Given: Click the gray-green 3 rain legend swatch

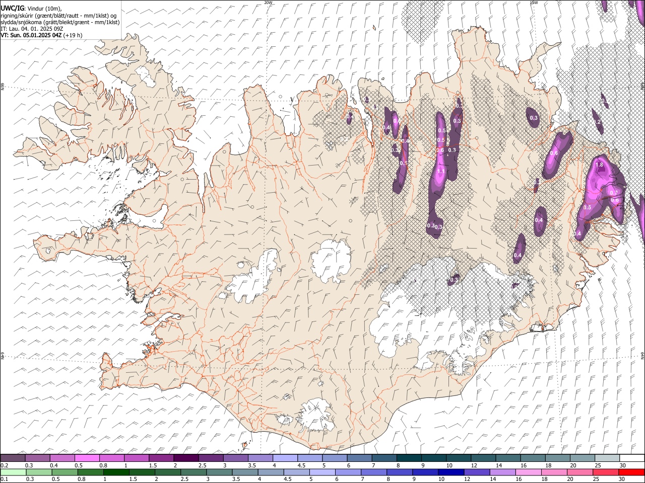Looking at the screenshot, I should point(219,472).
